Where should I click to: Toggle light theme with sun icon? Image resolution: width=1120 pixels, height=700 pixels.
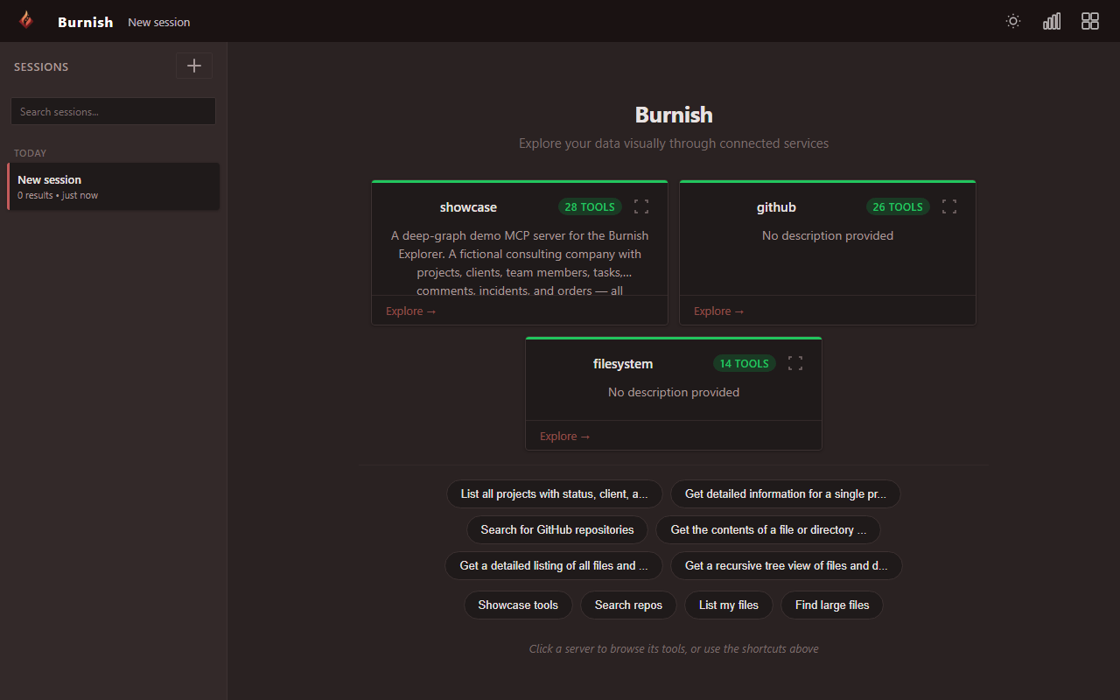(x=1013, y=21)
